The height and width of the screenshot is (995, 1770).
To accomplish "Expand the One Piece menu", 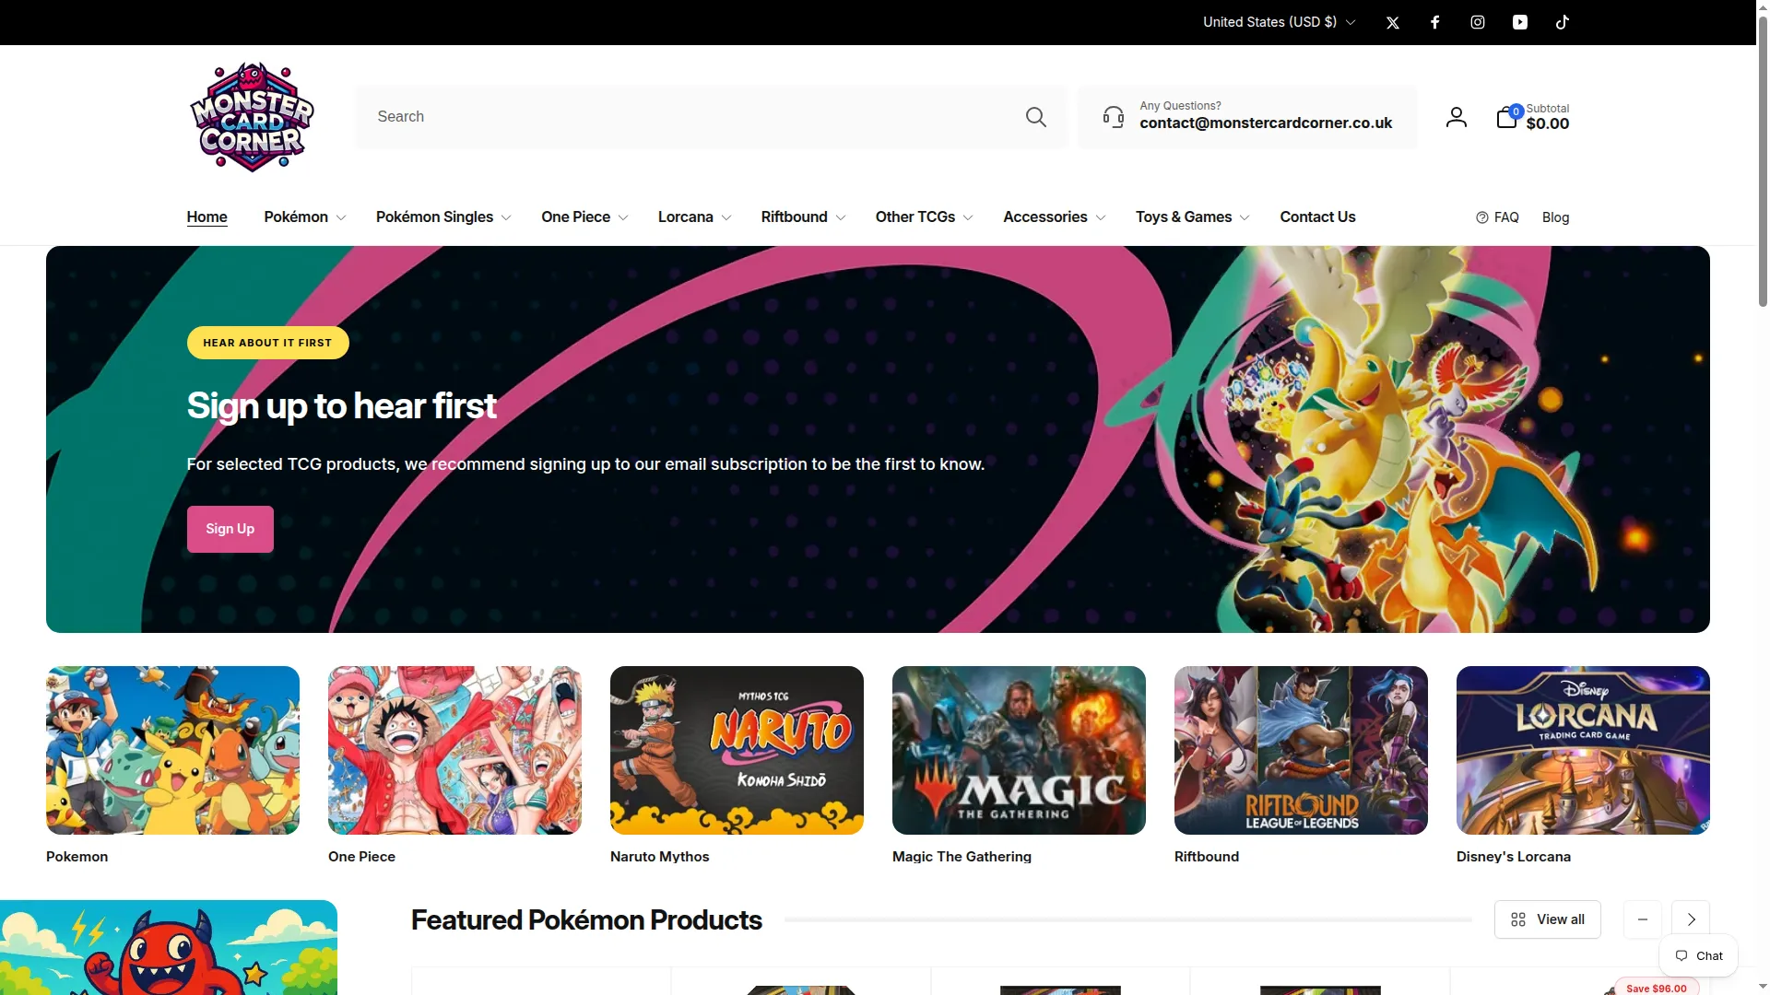I will tap(584, 217).
